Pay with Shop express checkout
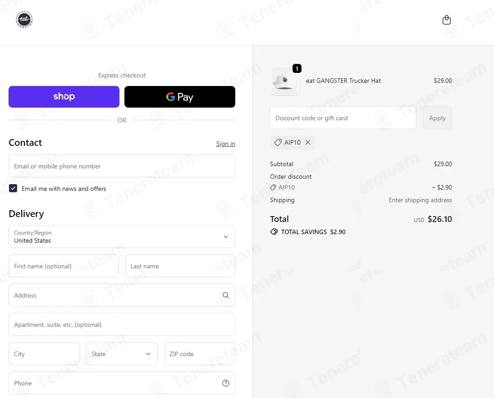 [x=64, y=97]
